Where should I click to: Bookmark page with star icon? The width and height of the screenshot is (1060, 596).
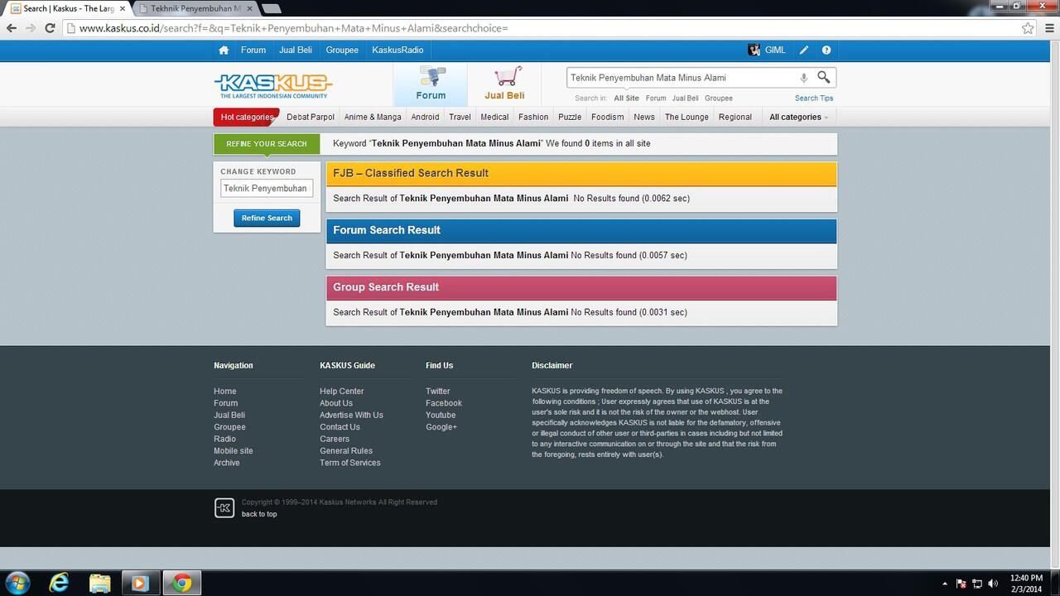(x=1028, y=27)
